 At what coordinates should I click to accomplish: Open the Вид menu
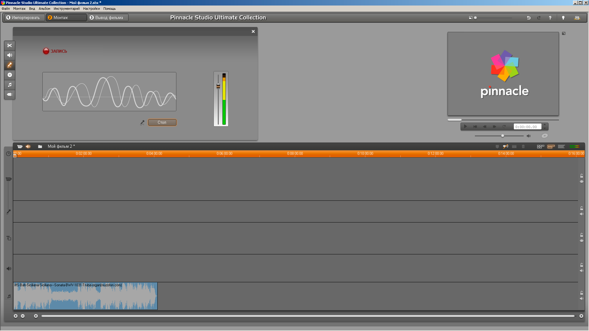click(x=32, y=9)
